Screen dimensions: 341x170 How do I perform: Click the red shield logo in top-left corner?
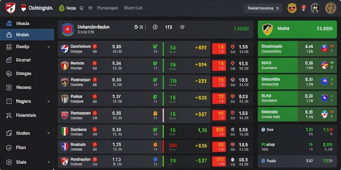(10, 8)
